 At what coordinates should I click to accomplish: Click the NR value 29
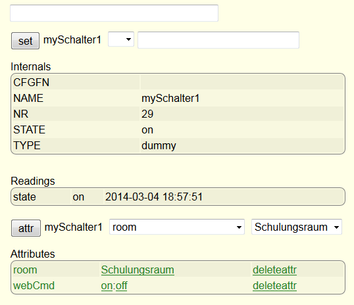pyautogui.click(x=147, y=114)
